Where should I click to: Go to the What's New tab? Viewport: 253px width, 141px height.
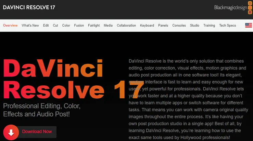[30, 25]
